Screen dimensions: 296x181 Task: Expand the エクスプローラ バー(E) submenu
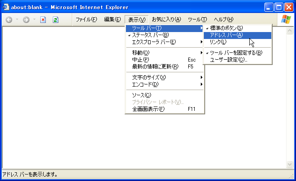pos(164,42)
